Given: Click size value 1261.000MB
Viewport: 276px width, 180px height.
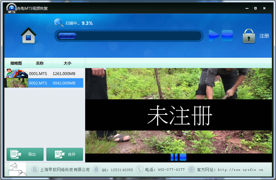Looking at the screenshot, I should coord(64,73).
